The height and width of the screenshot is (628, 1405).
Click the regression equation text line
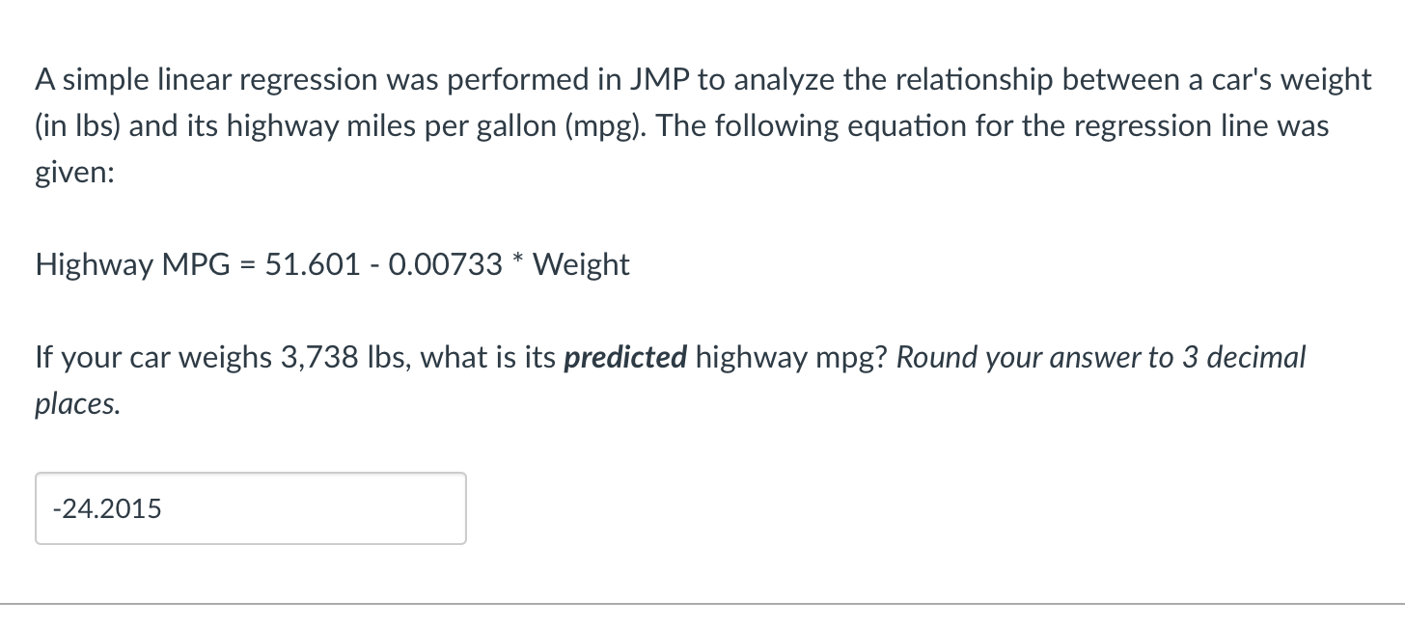tap(332, 263)
